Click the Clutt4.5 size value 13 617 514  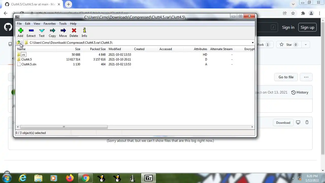click(x=73, y=59)
